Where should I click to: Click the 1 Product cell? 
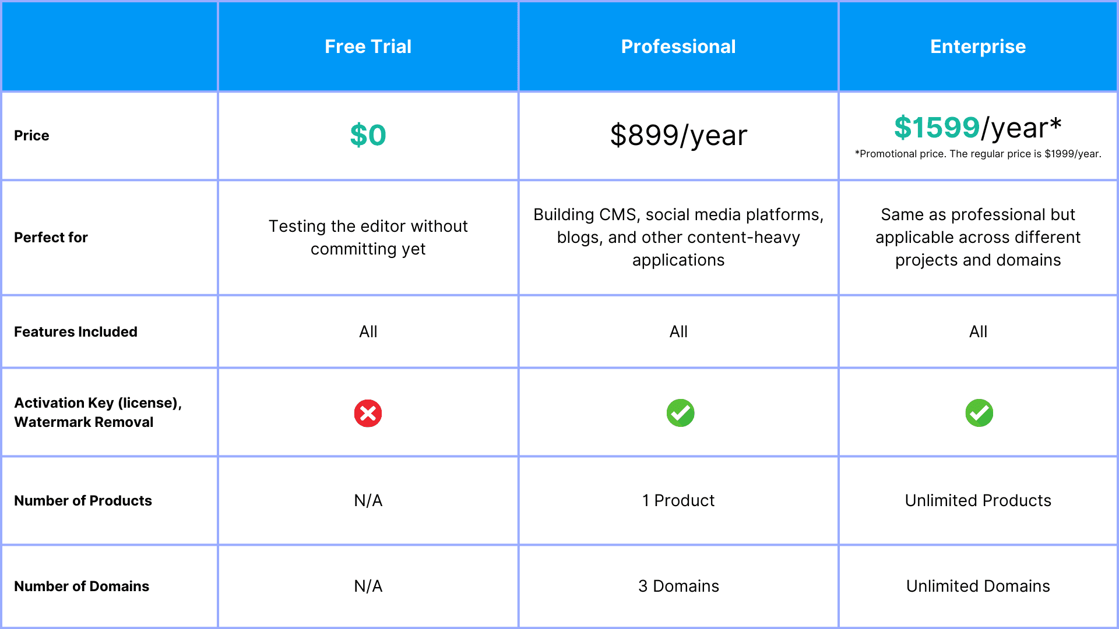coord(678,501)
